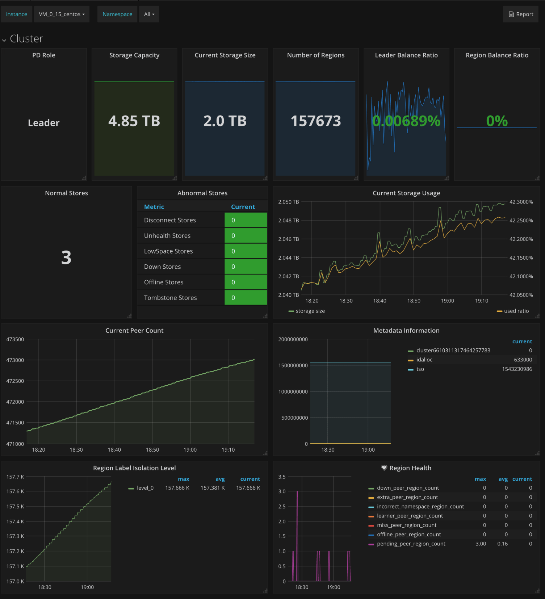The image size is (545, 599).
Task: Toggle the used ratio series visibility
Action: (516, 311)
